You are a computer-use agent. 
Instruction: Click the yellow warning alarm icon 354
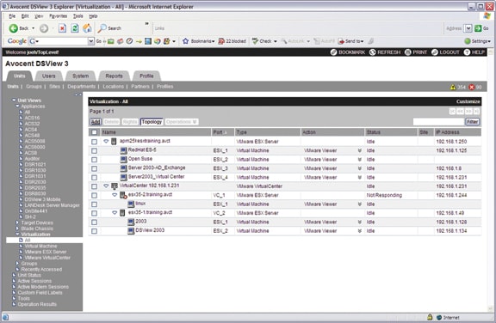point(453,87)
